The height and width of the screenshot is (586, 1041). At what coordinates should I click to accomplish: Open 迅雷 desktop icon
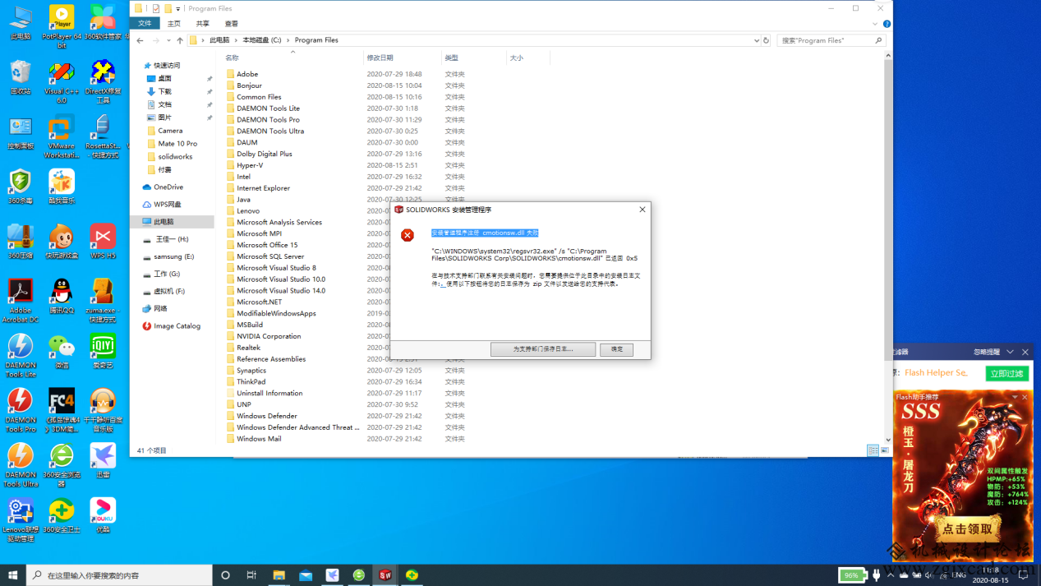[x=103, y=460]
